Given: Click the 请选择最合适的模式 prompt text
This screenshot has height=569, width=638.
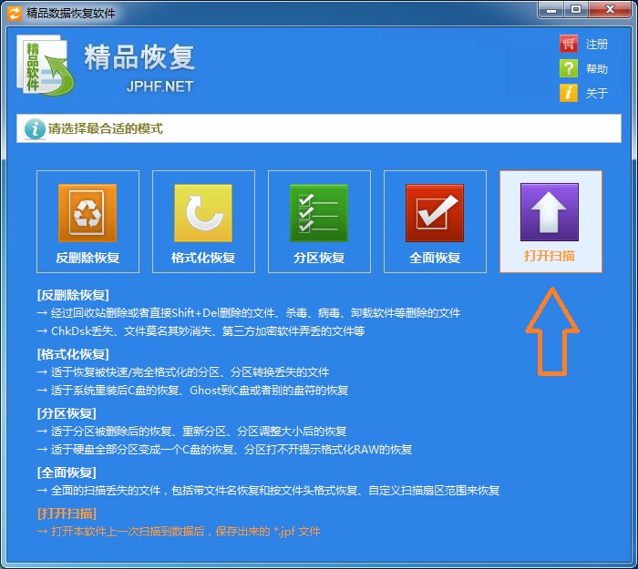Looking at the screenshot, I should coord(106,129).
